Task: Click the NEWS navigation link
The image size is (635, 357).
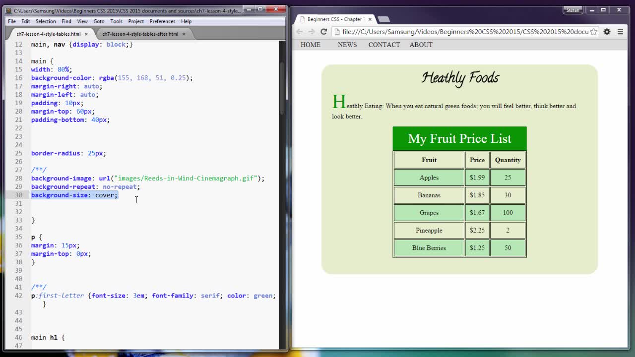Action: click(x=347, y=45)
